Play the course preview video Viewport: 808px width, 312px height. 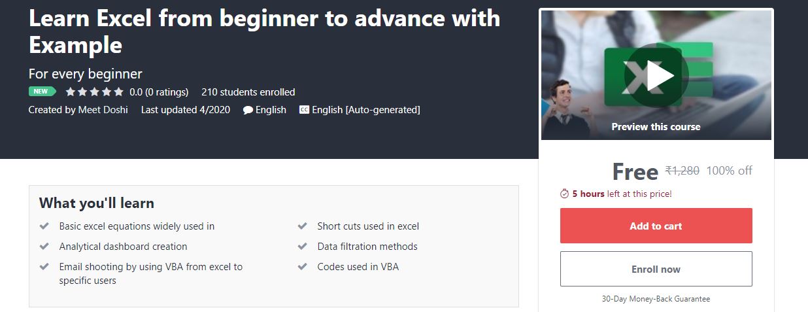point(656,75)
